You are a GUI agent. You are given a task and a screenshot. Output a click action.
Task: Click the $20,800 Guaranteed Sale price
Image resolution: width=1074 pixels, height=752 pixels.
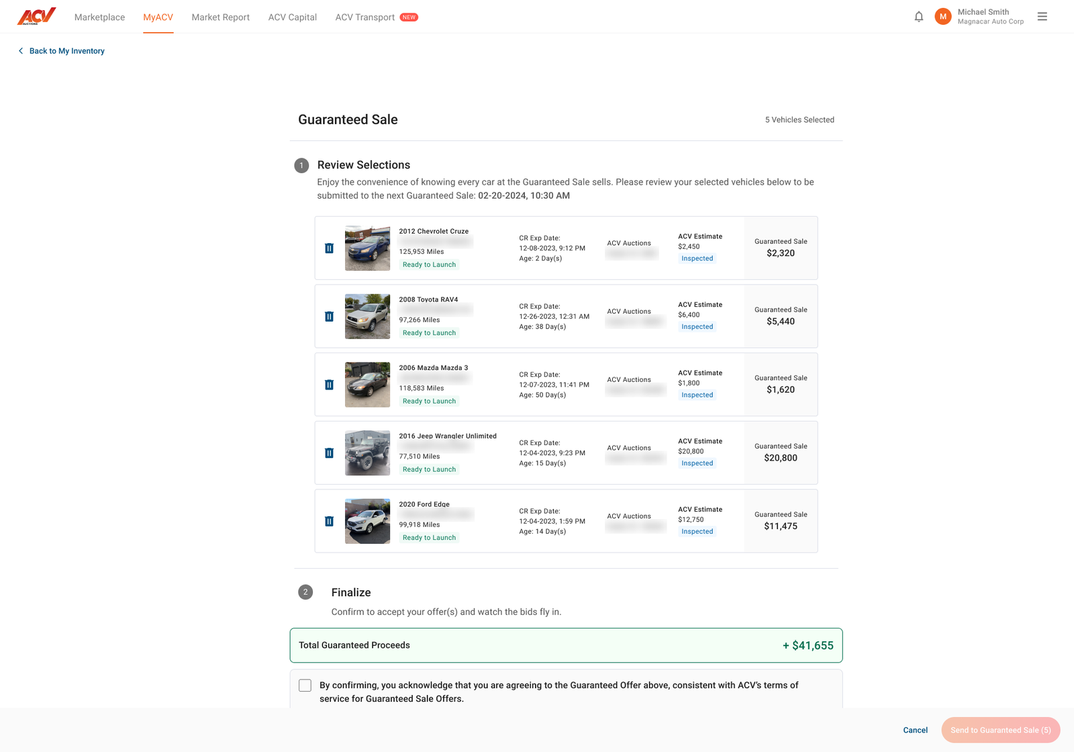tap(781, 458)
